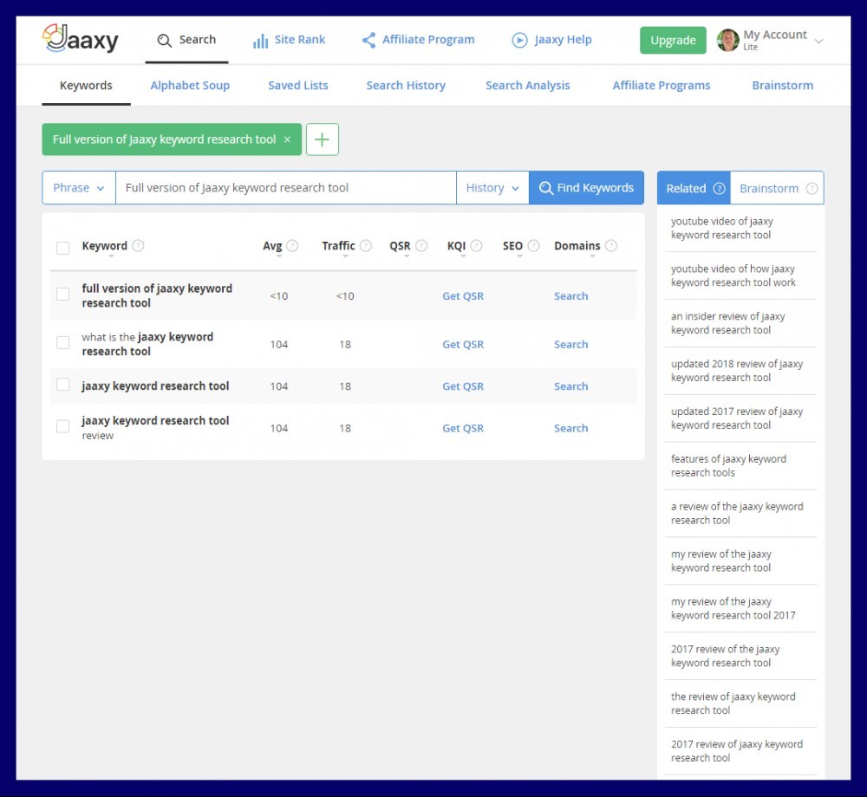Screen dimensions: 867x797
Task: Open the Search Analysis tab
Action: (x=527, y=86)
